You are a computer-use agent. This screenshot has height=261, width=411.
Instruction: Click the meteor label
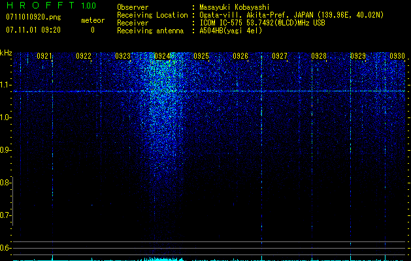93,20
